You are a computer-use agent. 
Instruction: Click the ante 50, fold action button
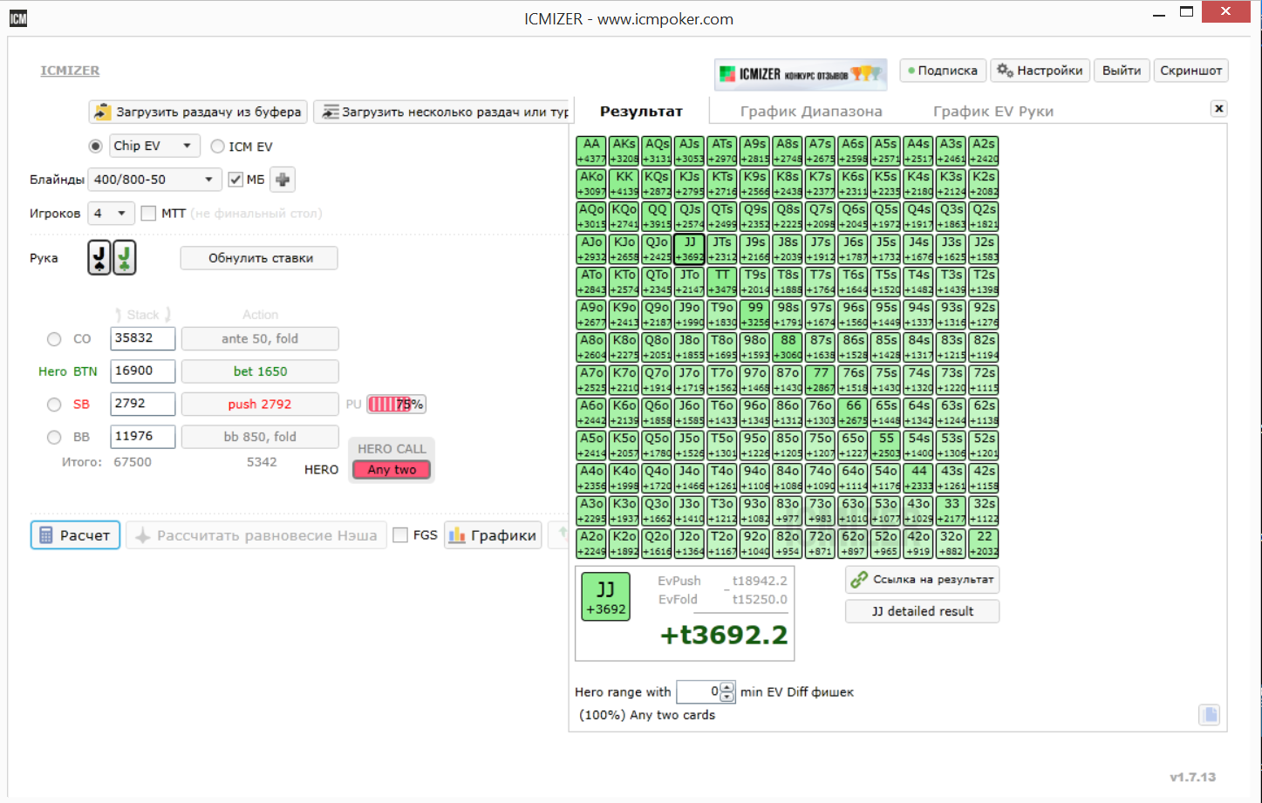(260, 338)
